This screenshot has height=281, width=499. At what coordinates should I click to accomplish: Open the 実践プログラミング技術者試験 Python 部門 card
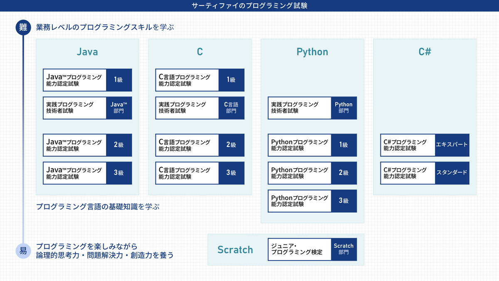(x=312, y=108)
